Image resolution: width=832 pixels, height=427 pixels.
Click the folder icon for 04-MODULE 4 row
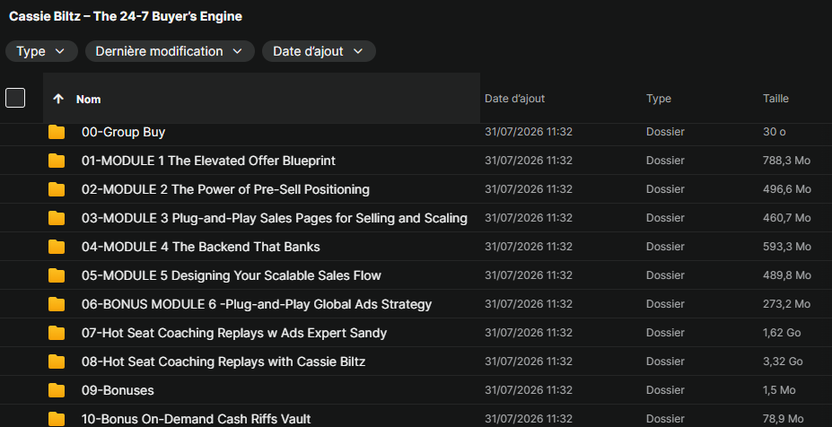(x=57, y=247)
